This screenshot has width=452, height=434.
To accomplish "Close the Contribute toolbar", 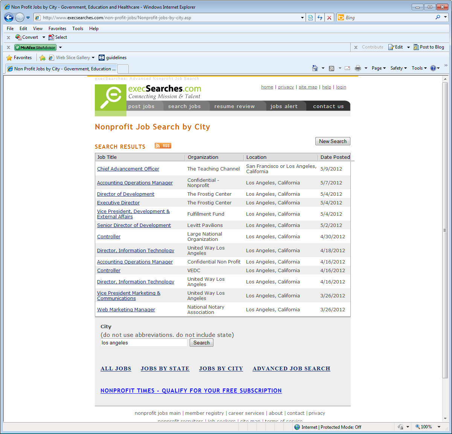I will (x=356, y=47).
